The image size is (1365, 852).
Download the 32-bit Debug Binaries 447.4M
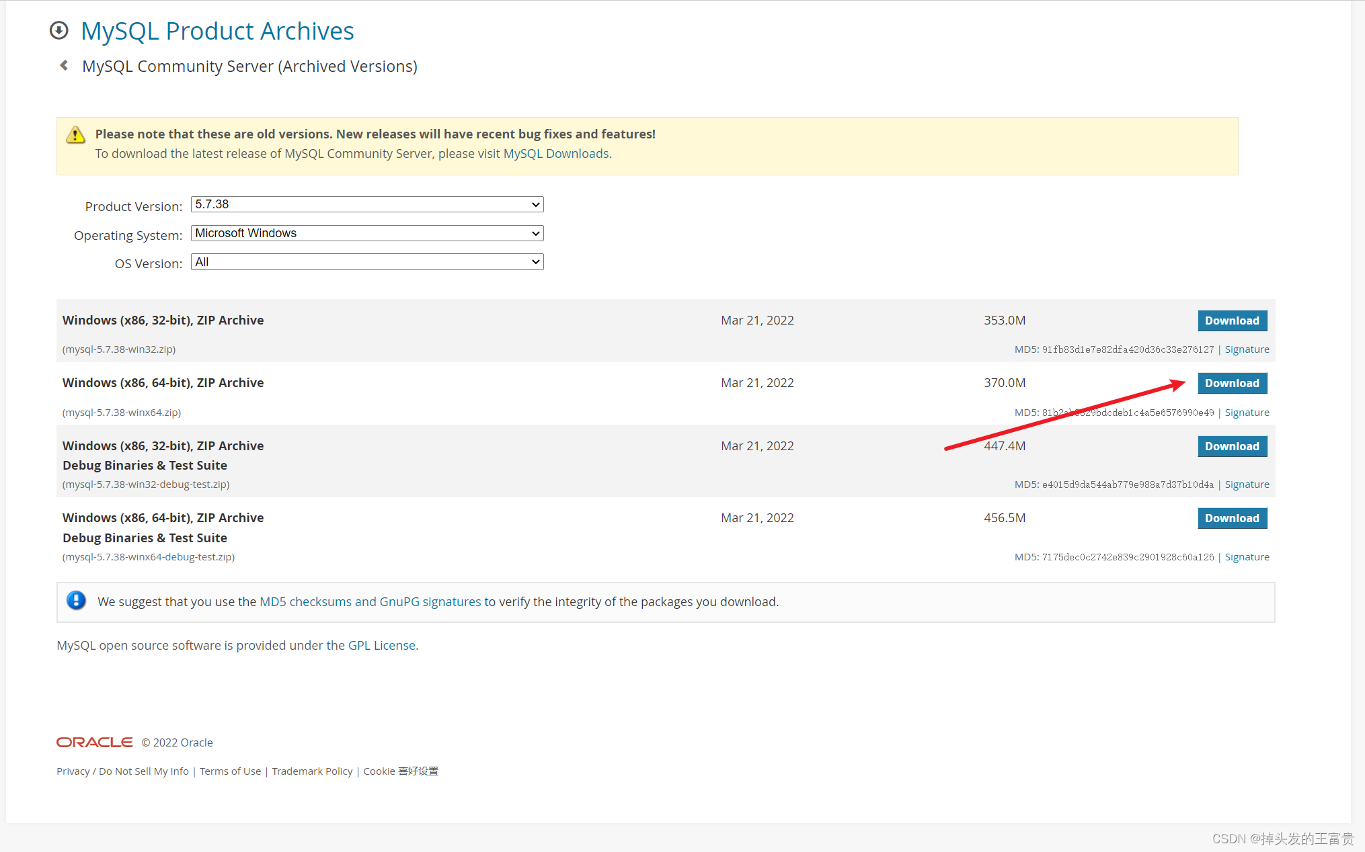pos(1232,446)
